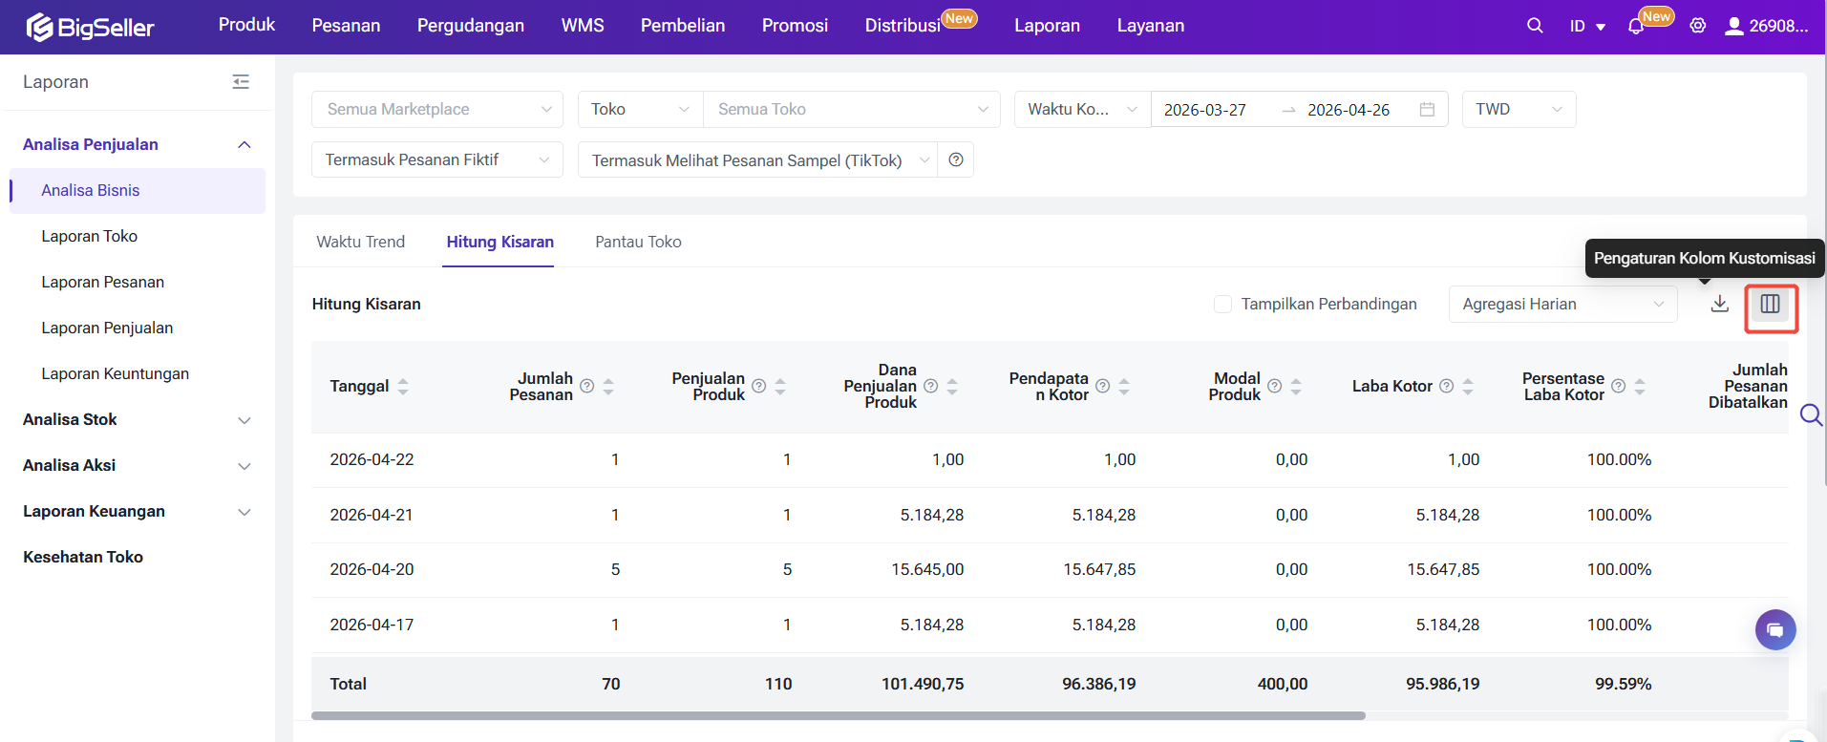Image resolution: width=1827 pixels, height=742 pixels.
Task: Click the horizontal table scrollbar
Action: pos(838,715)
